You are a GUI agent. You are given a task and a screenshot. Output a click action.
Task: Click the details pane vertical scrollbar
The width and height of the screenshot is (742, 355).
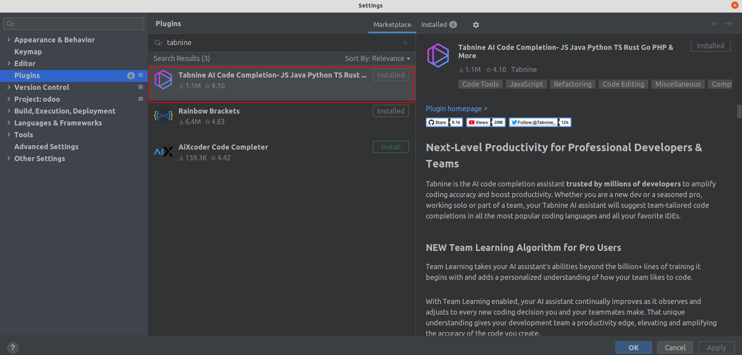739,111
